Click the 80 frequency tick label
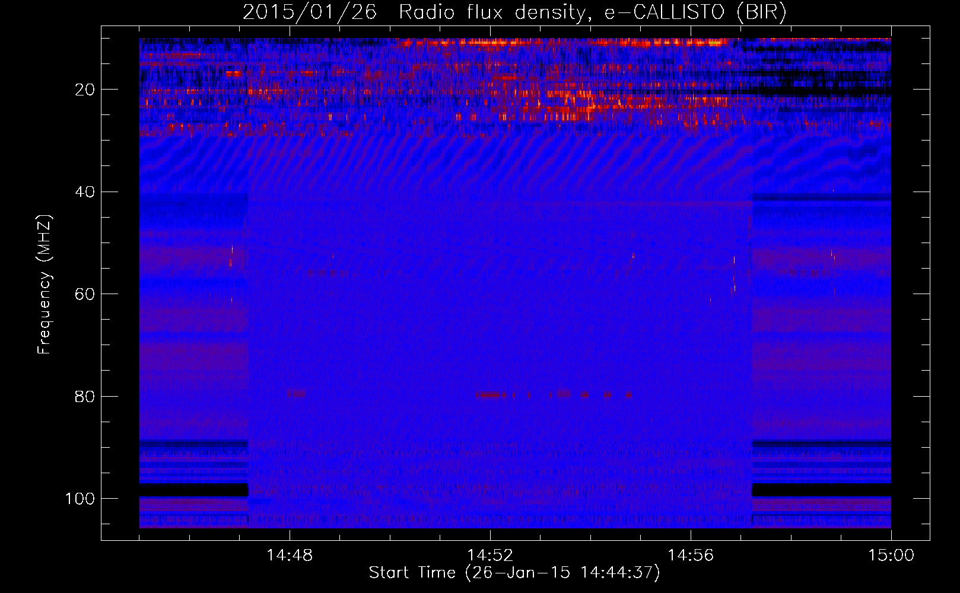Screen dimensions: 960x593 pyautogui.click(x=85, y=396)
